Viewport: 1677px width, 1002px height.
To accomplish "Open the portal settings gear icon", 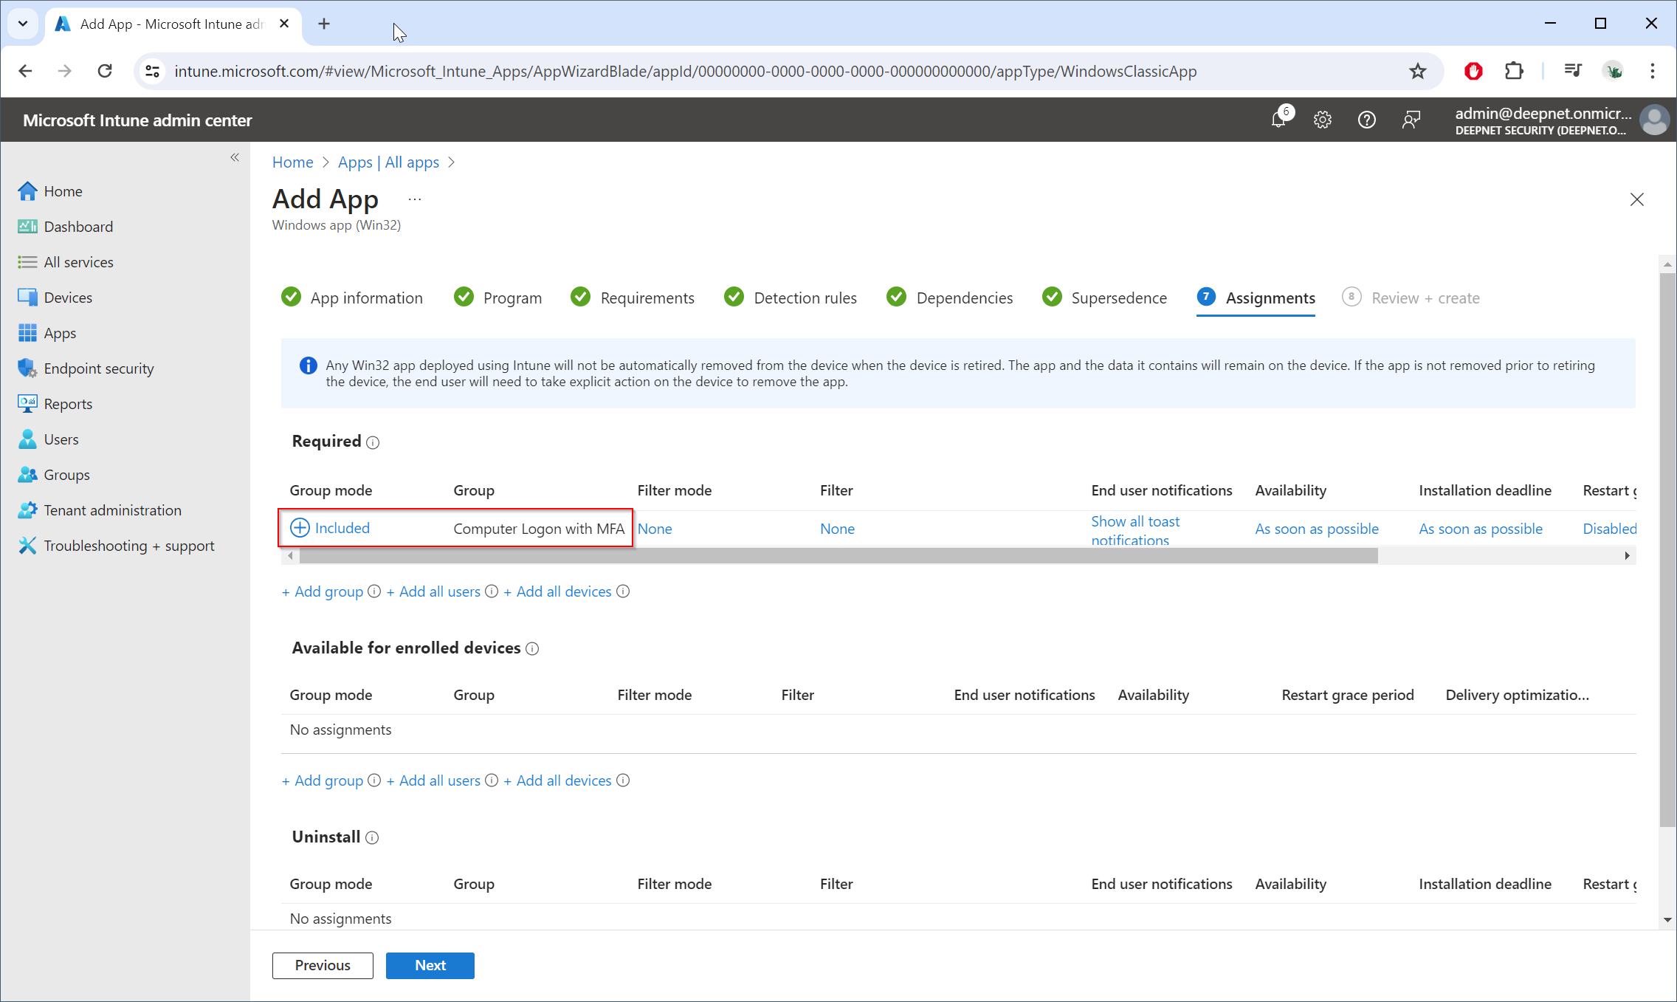I will coord(1322,120).
